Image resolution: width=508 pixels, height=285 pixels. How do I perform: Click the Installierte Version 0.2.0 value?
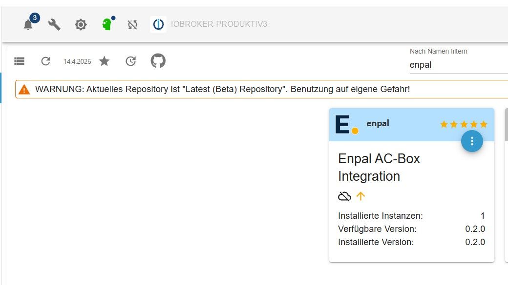click(x=475, y=242)
